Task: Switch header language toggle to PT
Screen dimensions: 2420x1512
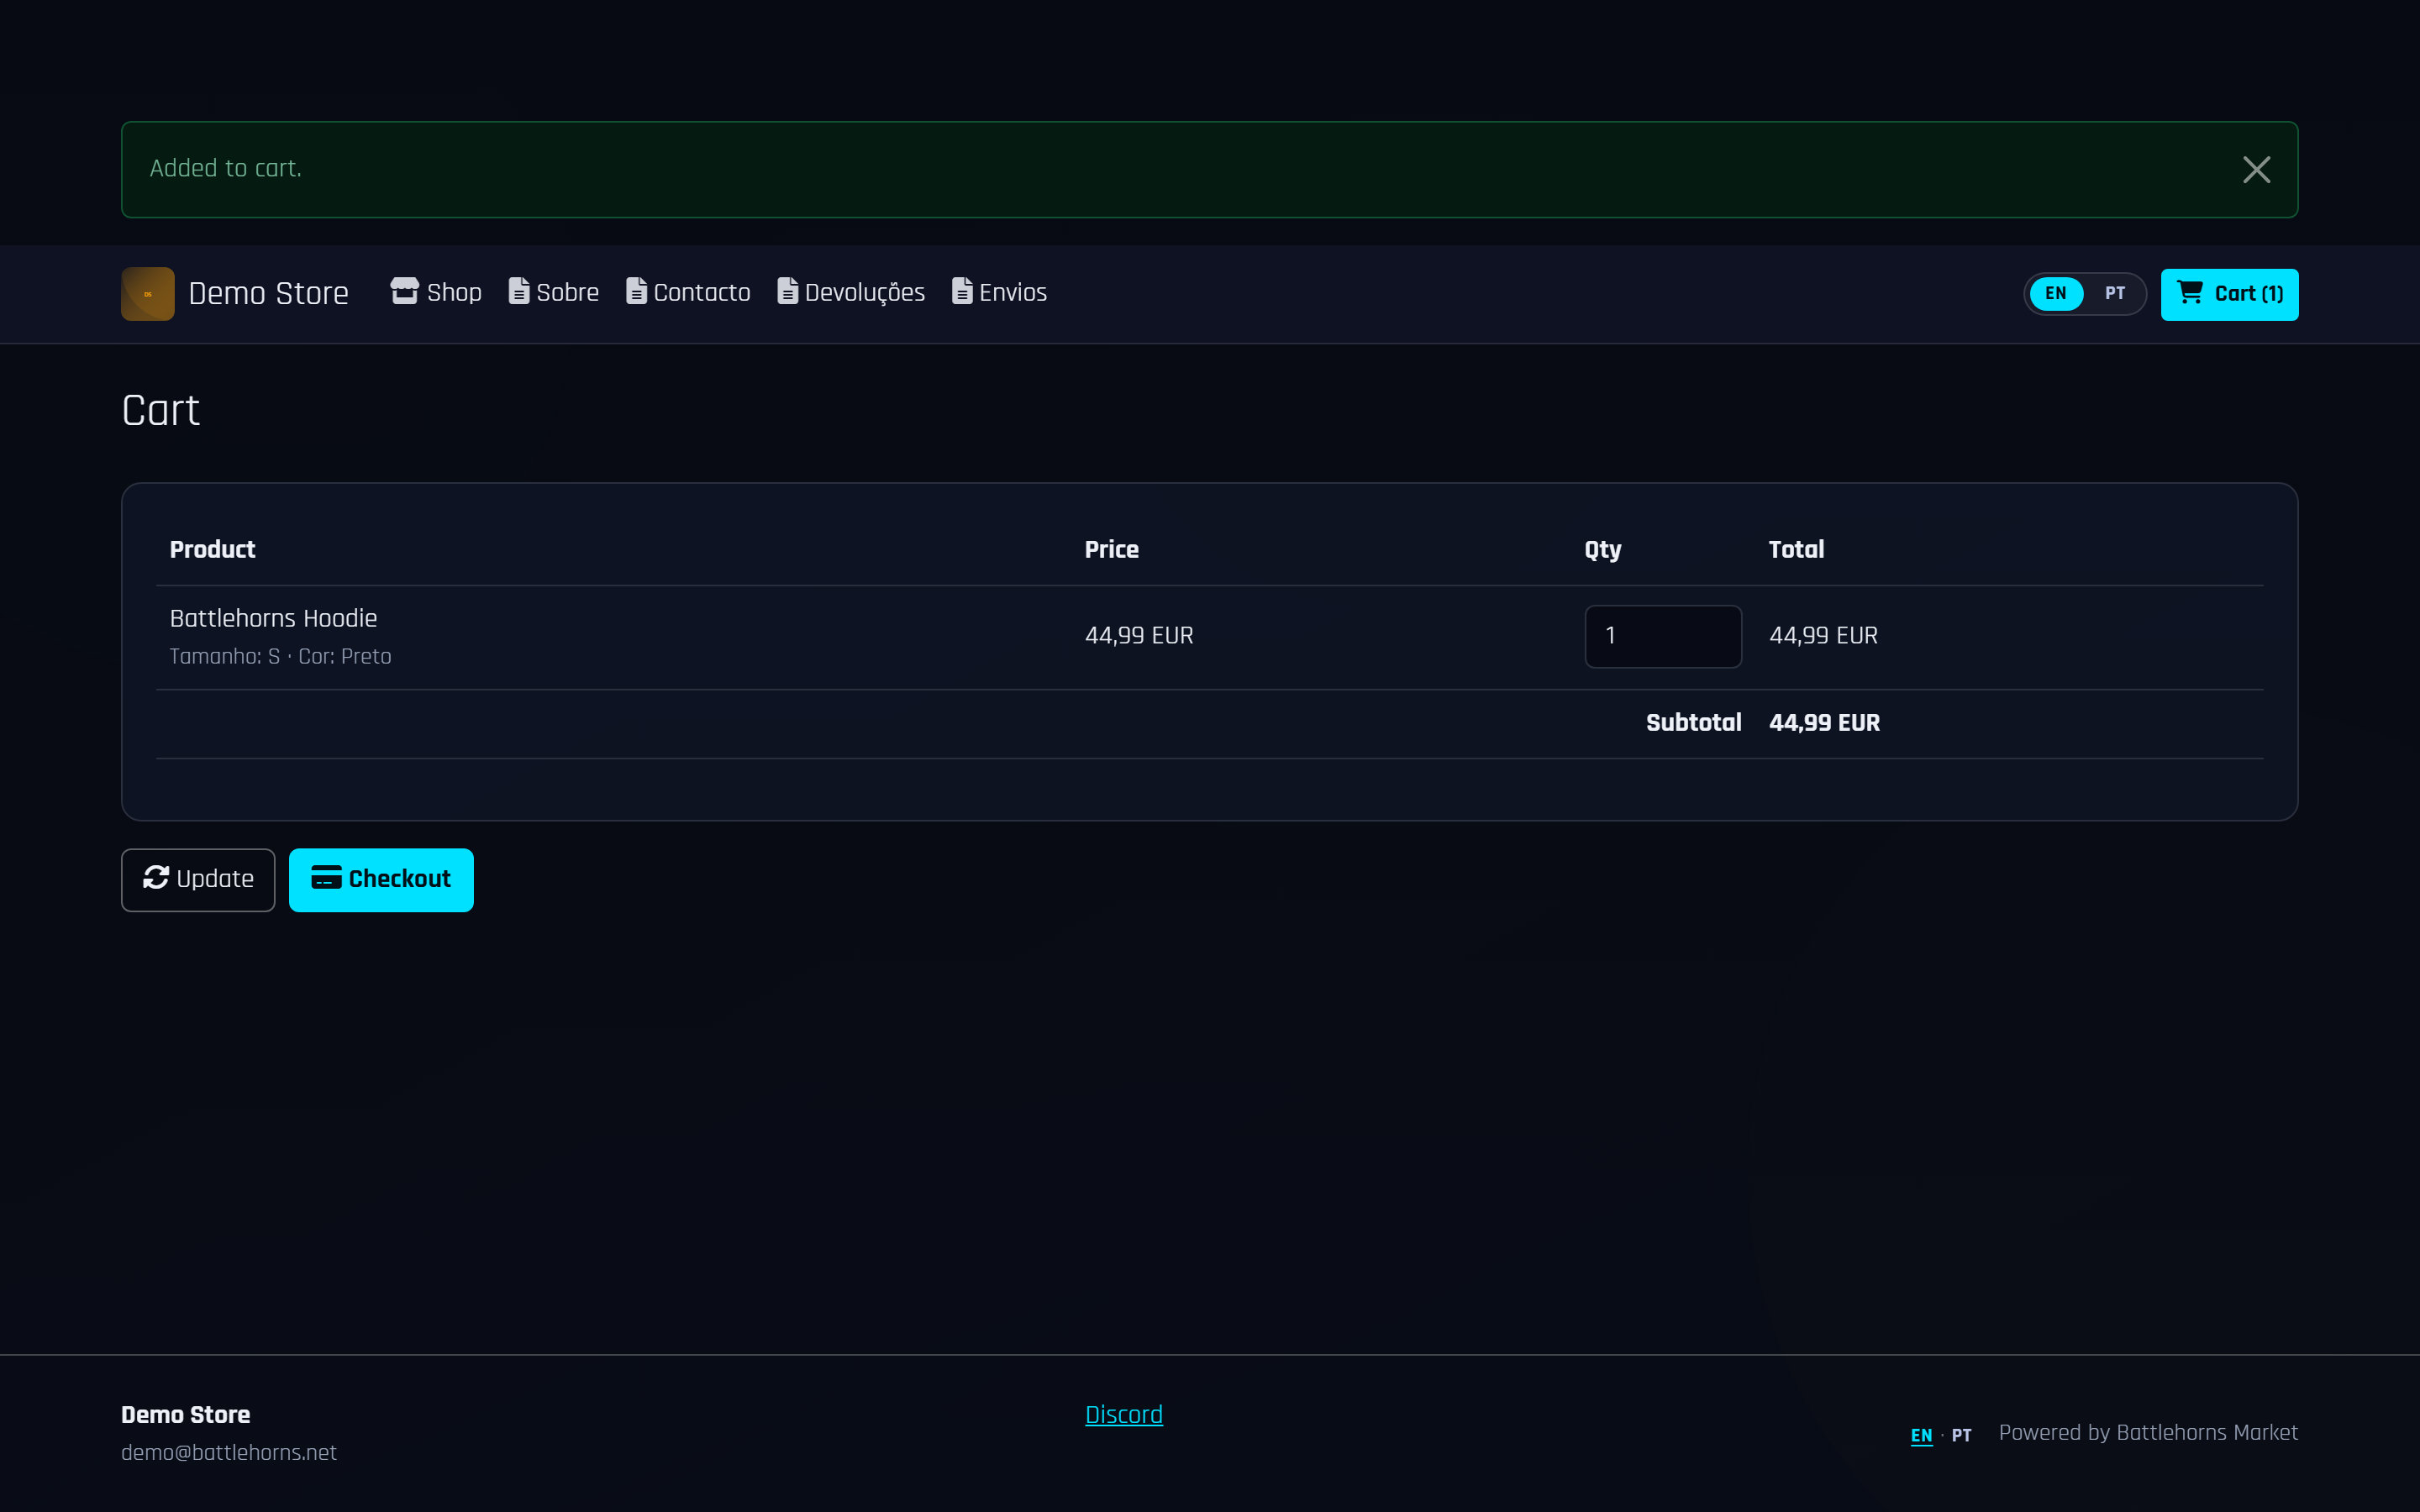Action: tap(2114, 293)
